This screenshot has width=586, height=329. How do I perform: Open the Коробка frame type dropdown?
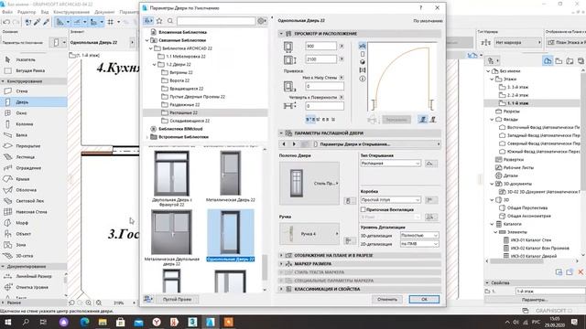pyautogui.click(x=391, y=200)
